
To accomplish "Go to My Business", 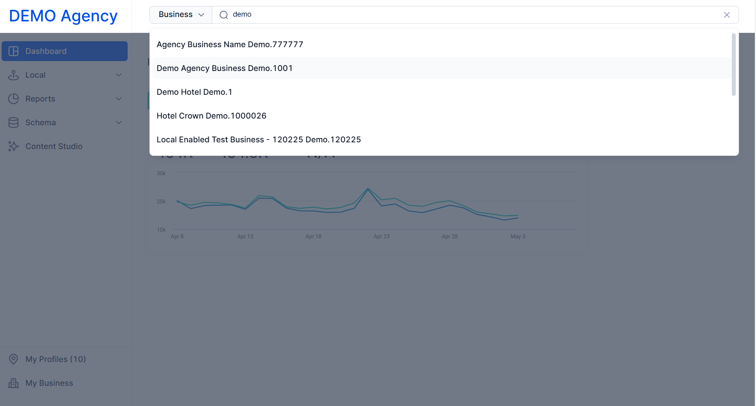I will 65,383.
